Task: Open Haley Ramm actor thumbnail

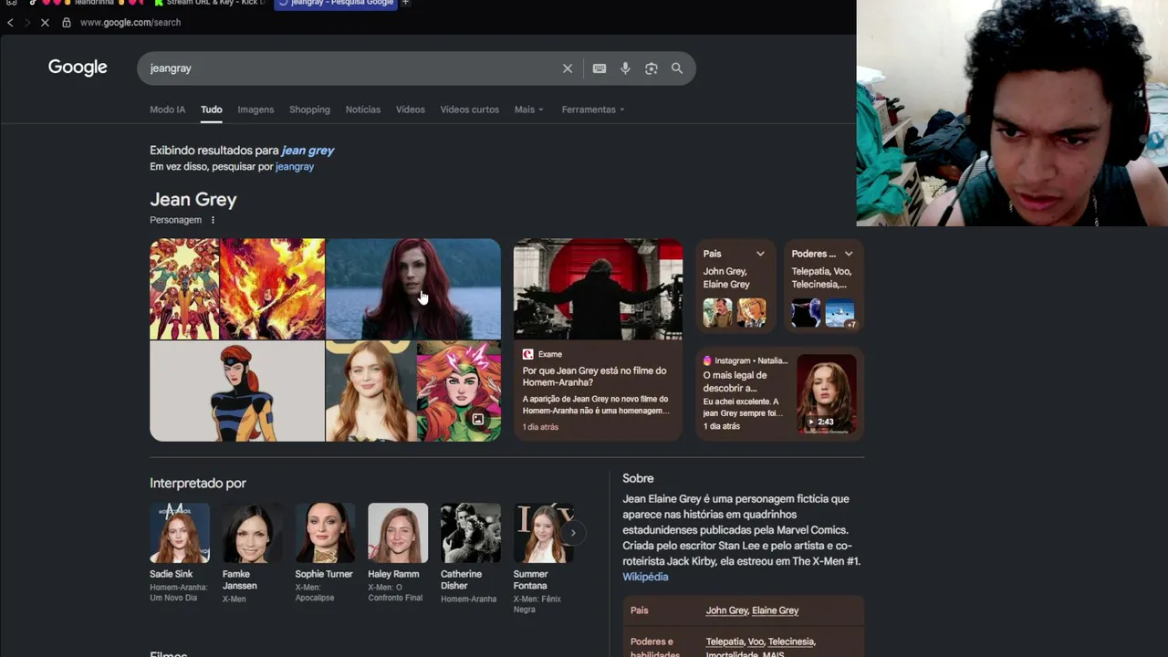Action: click(398, 533)
